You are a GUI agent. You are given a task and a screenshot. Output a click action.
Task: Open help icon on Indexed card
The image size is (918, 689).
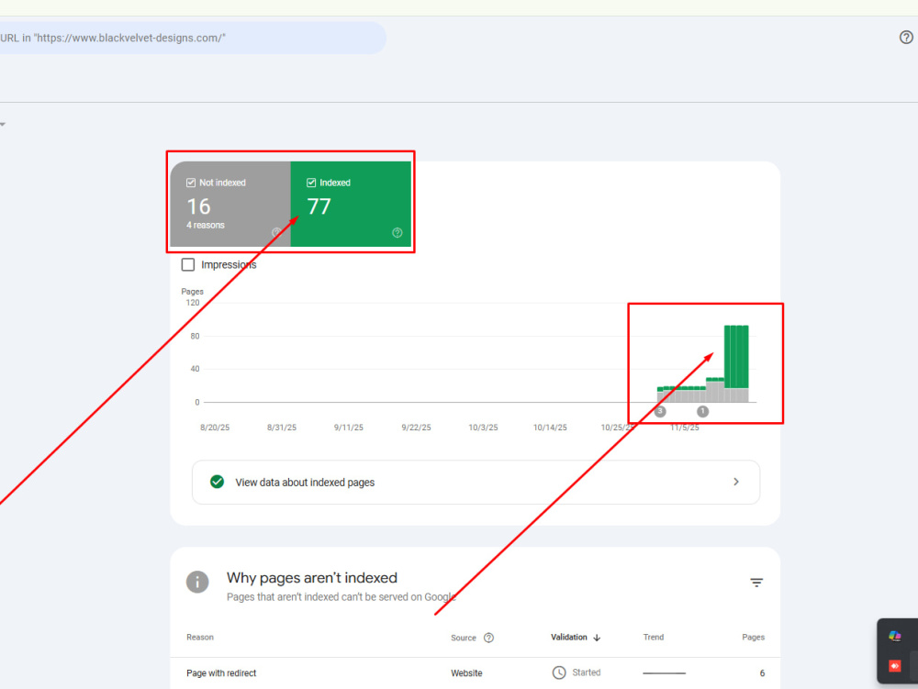[x=397, y=233]
